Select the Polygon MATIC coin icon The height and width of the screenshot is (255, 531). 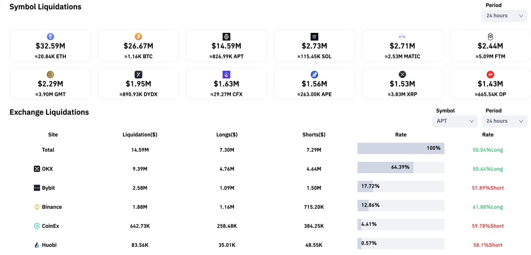(402, 37)
